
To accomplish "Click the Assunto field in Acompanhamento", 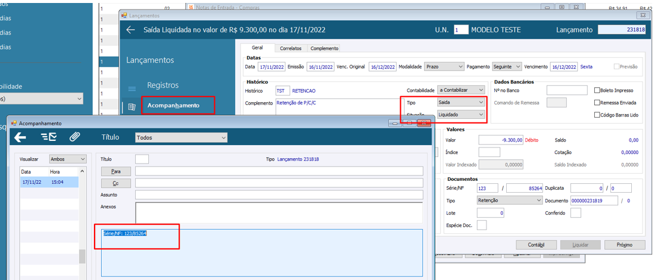I will point(279,194).
